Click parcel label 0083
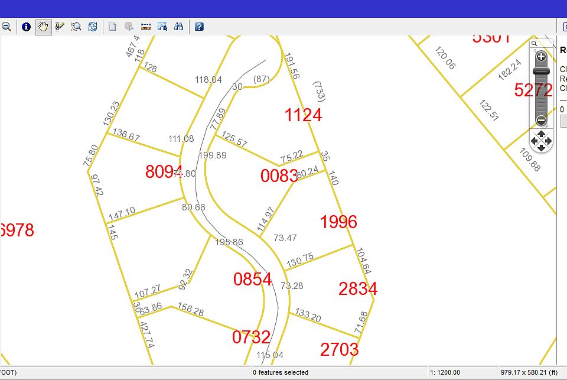The height and width of the screenshot is (380, 567). (x=279, y=176)
